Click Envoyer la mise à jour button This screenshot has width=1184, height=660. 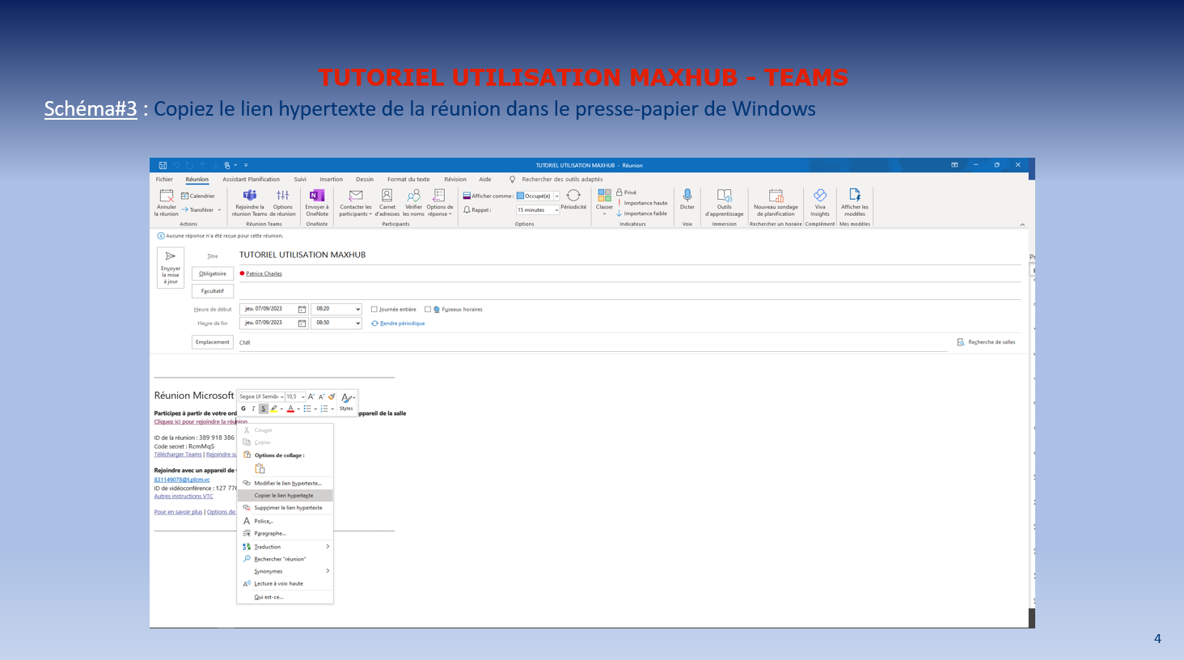[x=171, y=268]
